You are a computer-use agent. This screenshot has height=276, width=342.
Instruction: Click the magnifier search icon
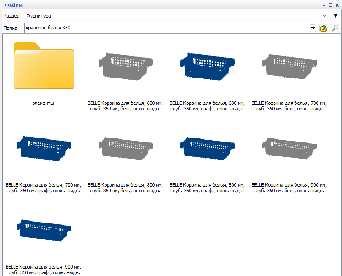point(335,28)
